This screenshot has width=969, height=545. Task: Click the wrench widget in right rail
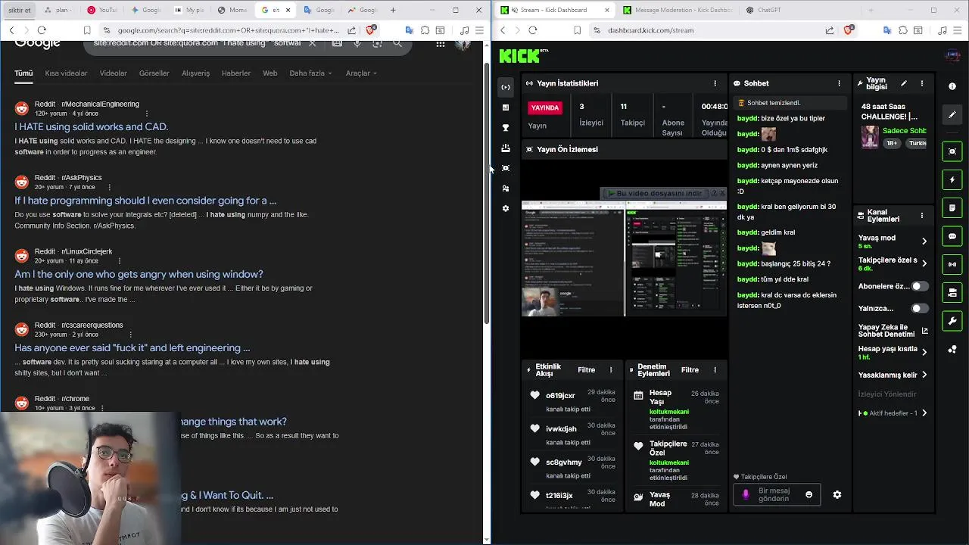[x=952, y=321]
